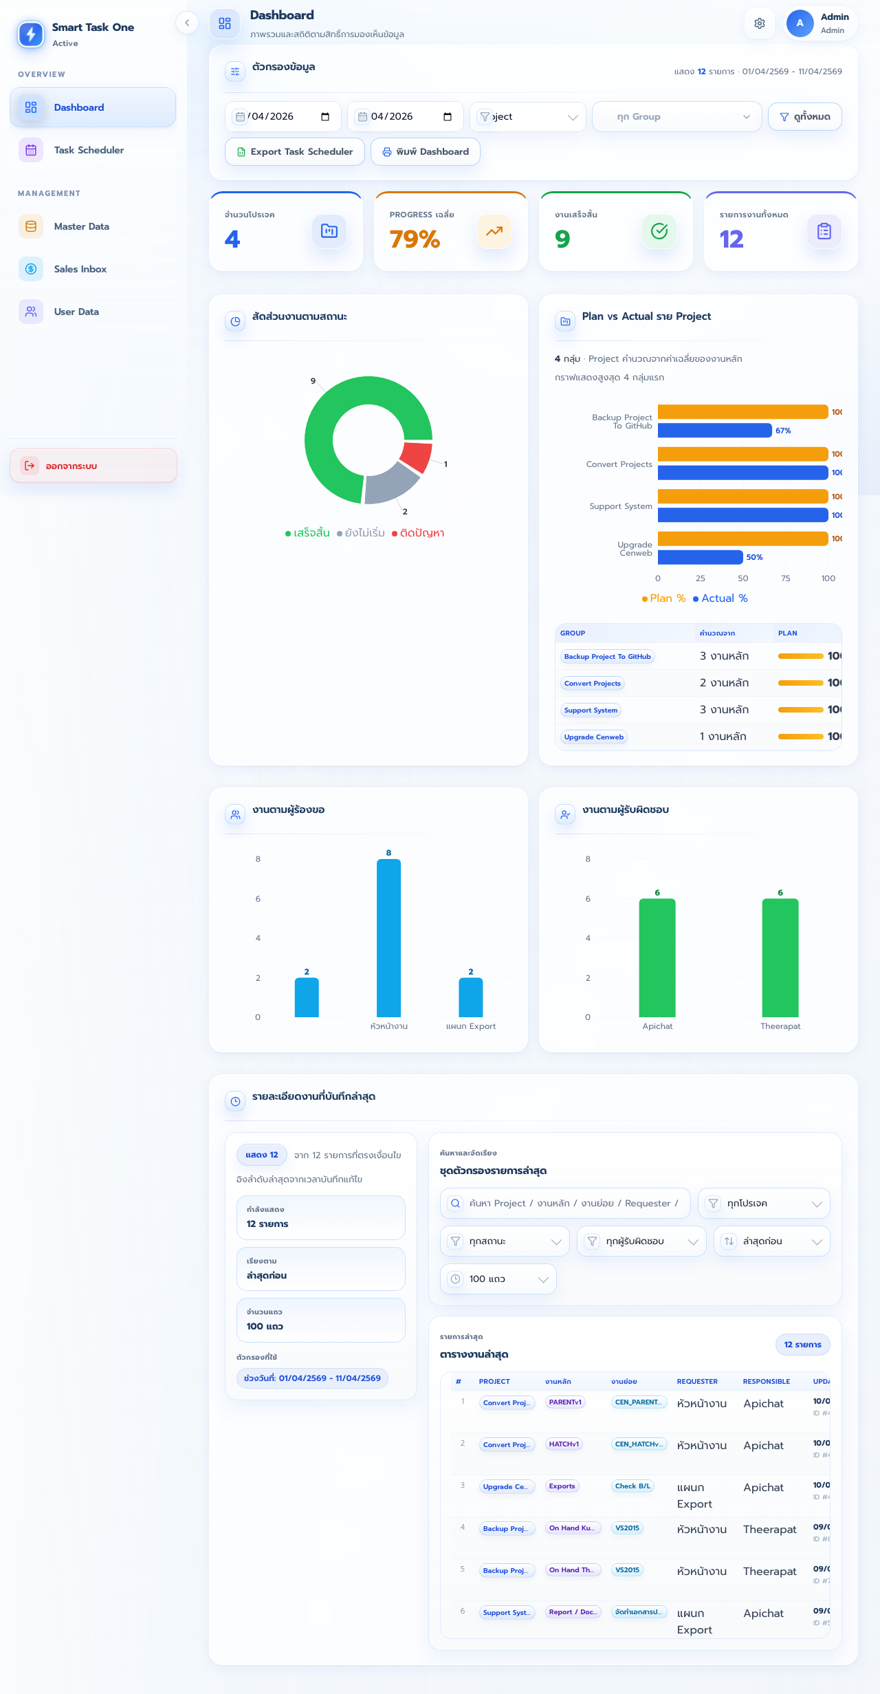The image size is (880, 1694).
Task: Click the Backup Project 67% actual bar
Action: point(715,431)
